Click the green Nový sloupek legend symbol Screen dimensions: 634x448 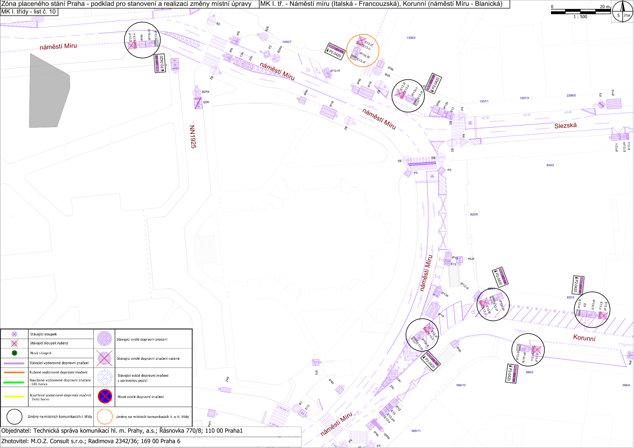pos(14,353)
